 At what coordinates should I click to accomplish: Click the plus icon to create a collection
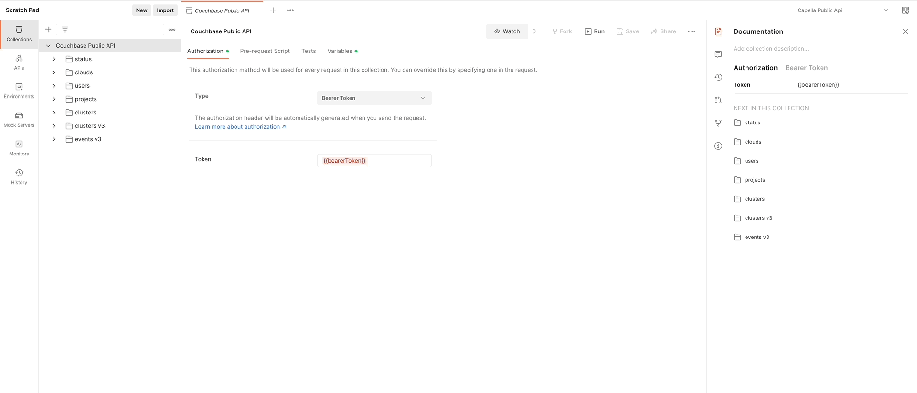48,30
